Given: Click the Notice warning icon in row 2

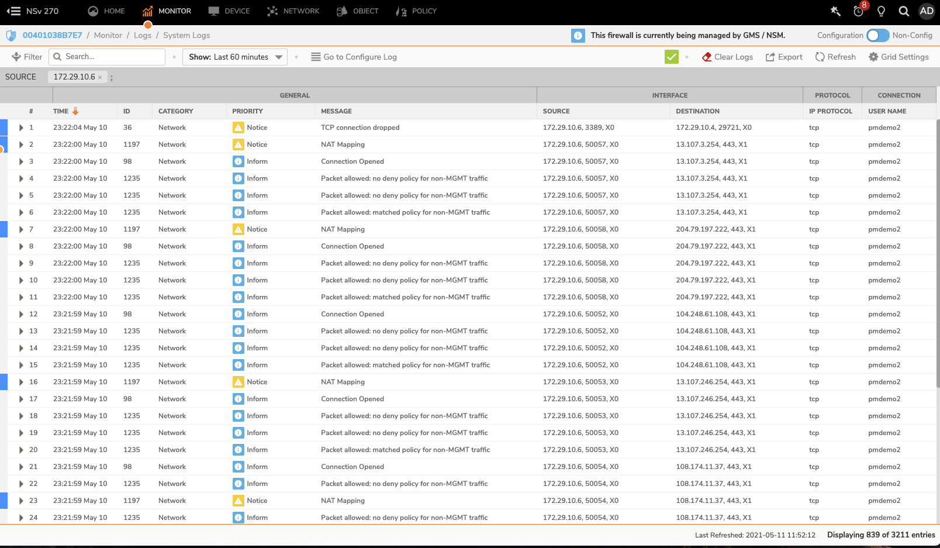Looking at the screenshot, I should [239, 144].
